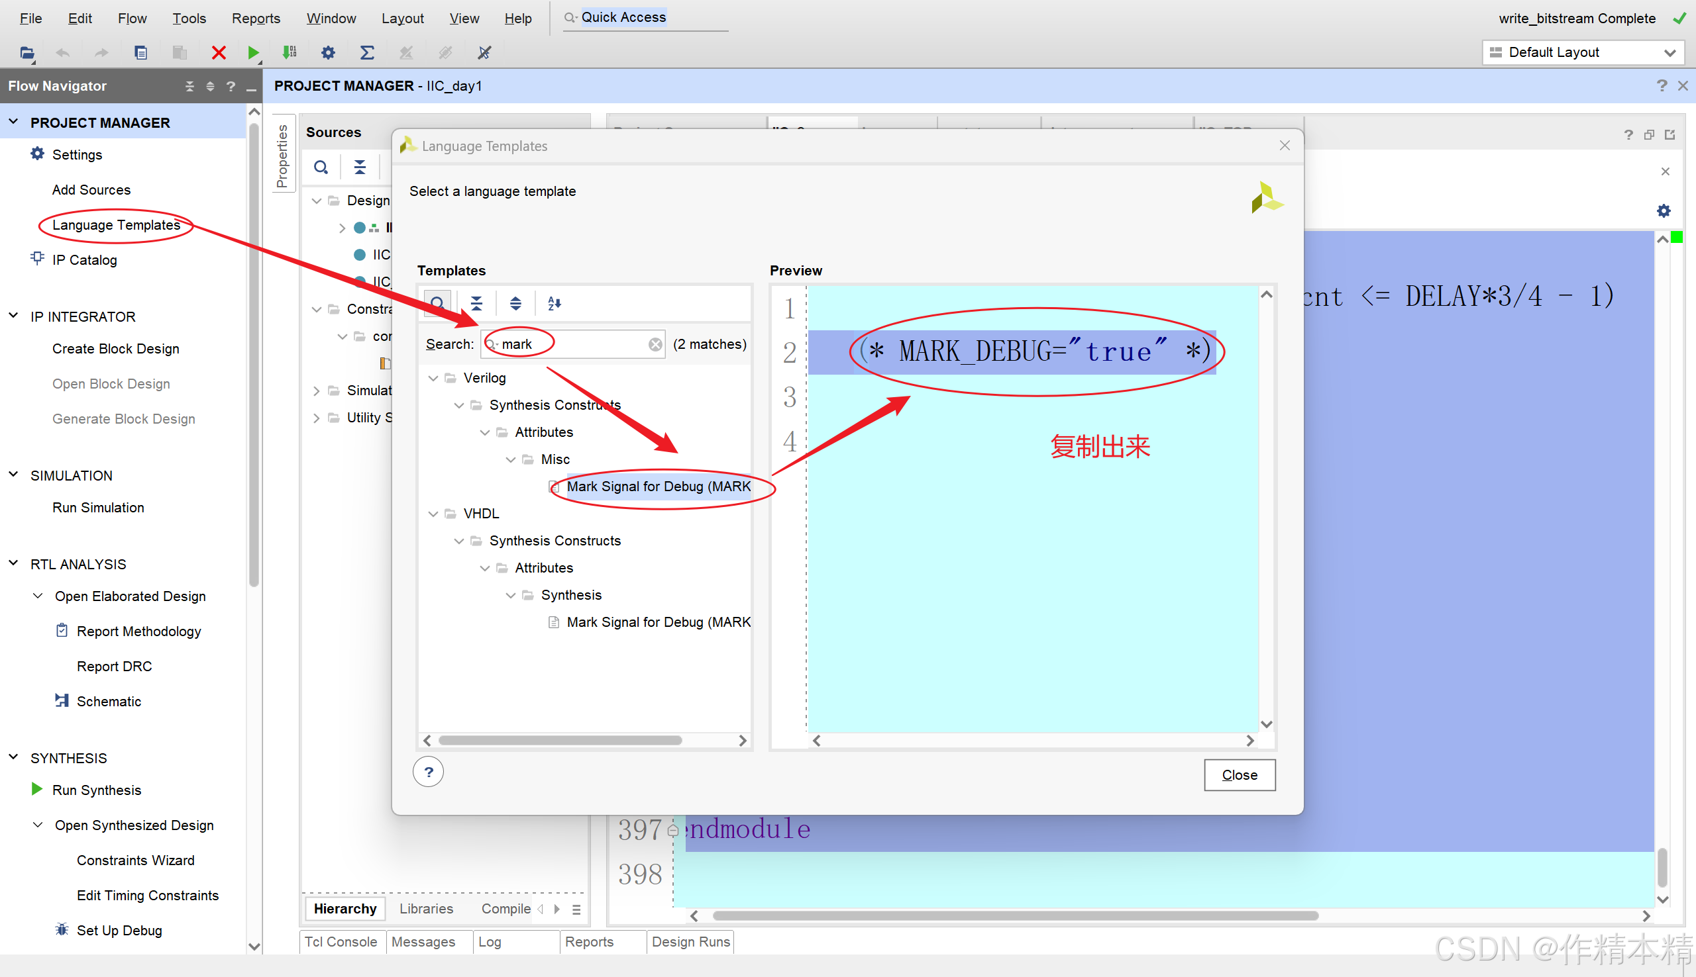Image resolution: width=1696 pixels, height=977 pixels.
Task: Toggle search field in Templates toolbar
Action: coord(437,303)
